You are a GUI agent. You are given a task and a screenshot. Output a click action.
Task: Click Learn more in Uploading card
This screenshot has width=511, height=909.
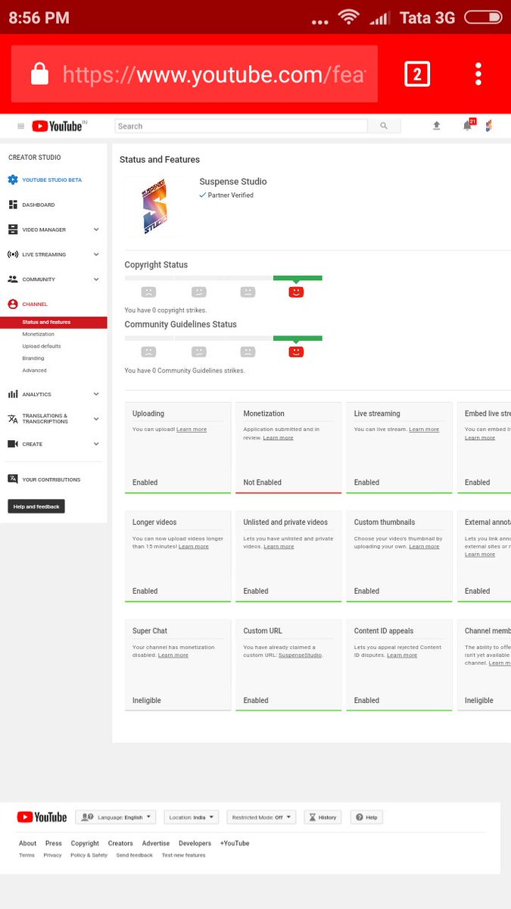[x=192, y=430]
